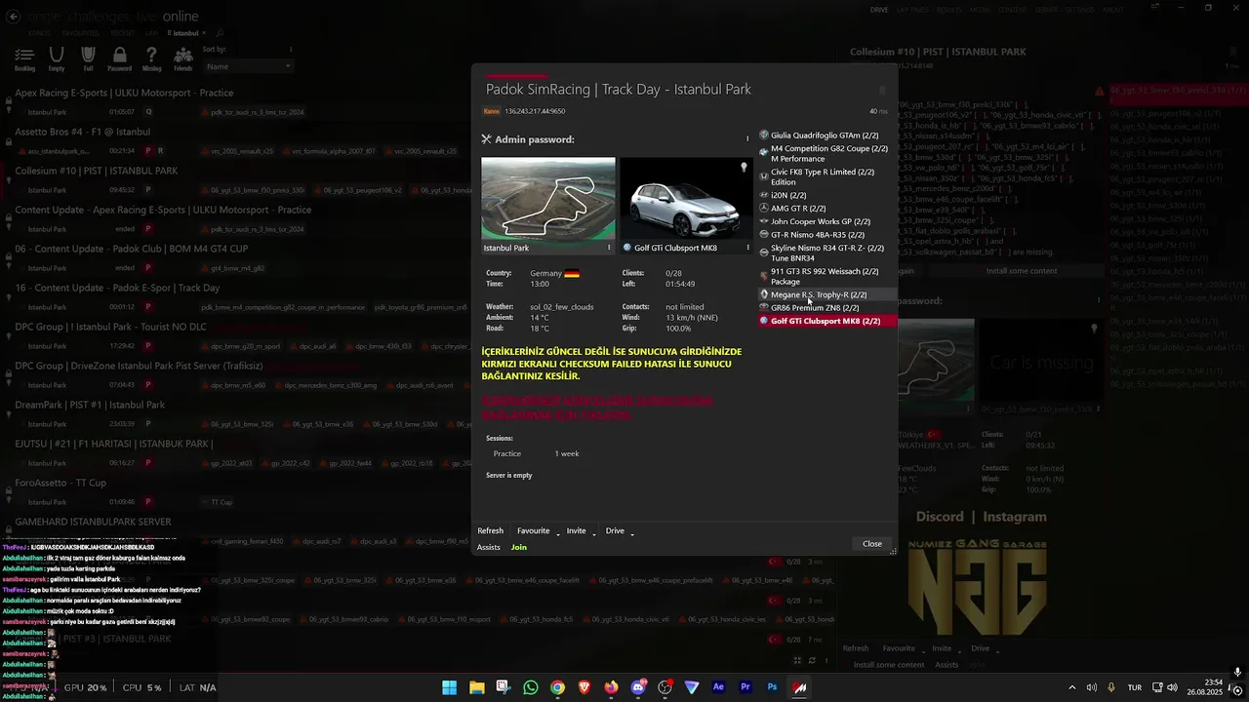Open the three-dot menu on Istanbul Park track

coord(609,248)
